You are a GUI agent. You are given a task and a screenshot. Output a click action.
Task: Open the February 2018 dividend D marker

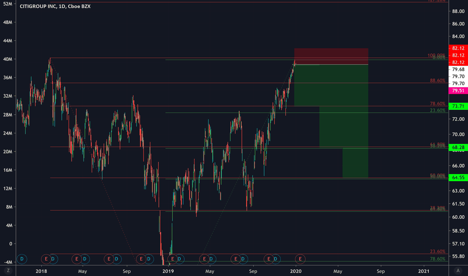53,259
